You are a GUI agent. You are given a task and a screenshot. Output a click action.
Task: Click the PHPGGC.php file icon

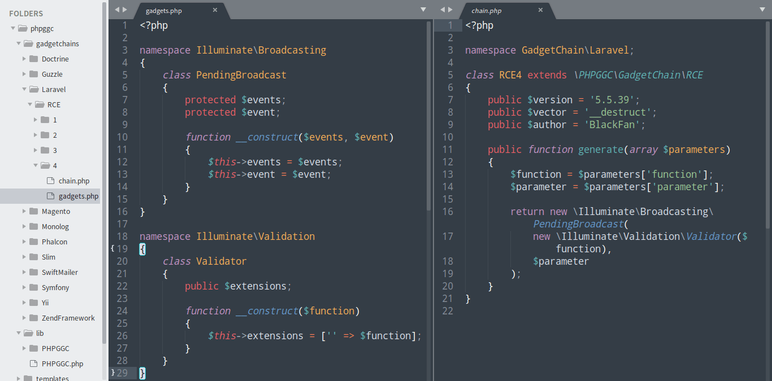click(x=33, y=364)
